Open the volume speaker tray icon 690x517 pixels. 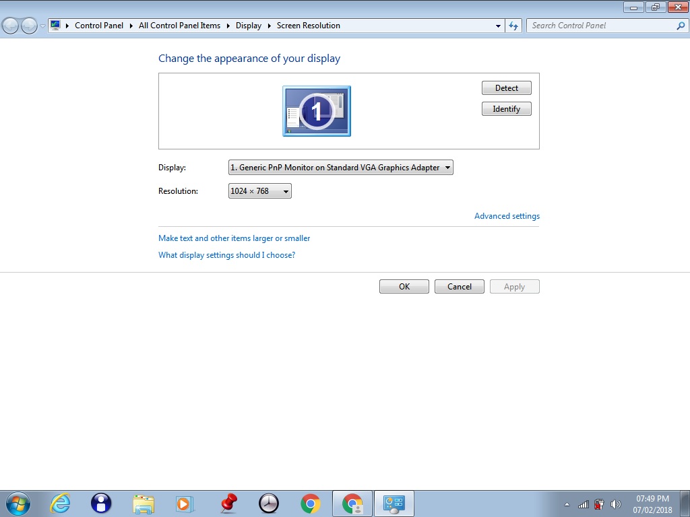click(x=616, y=504)
